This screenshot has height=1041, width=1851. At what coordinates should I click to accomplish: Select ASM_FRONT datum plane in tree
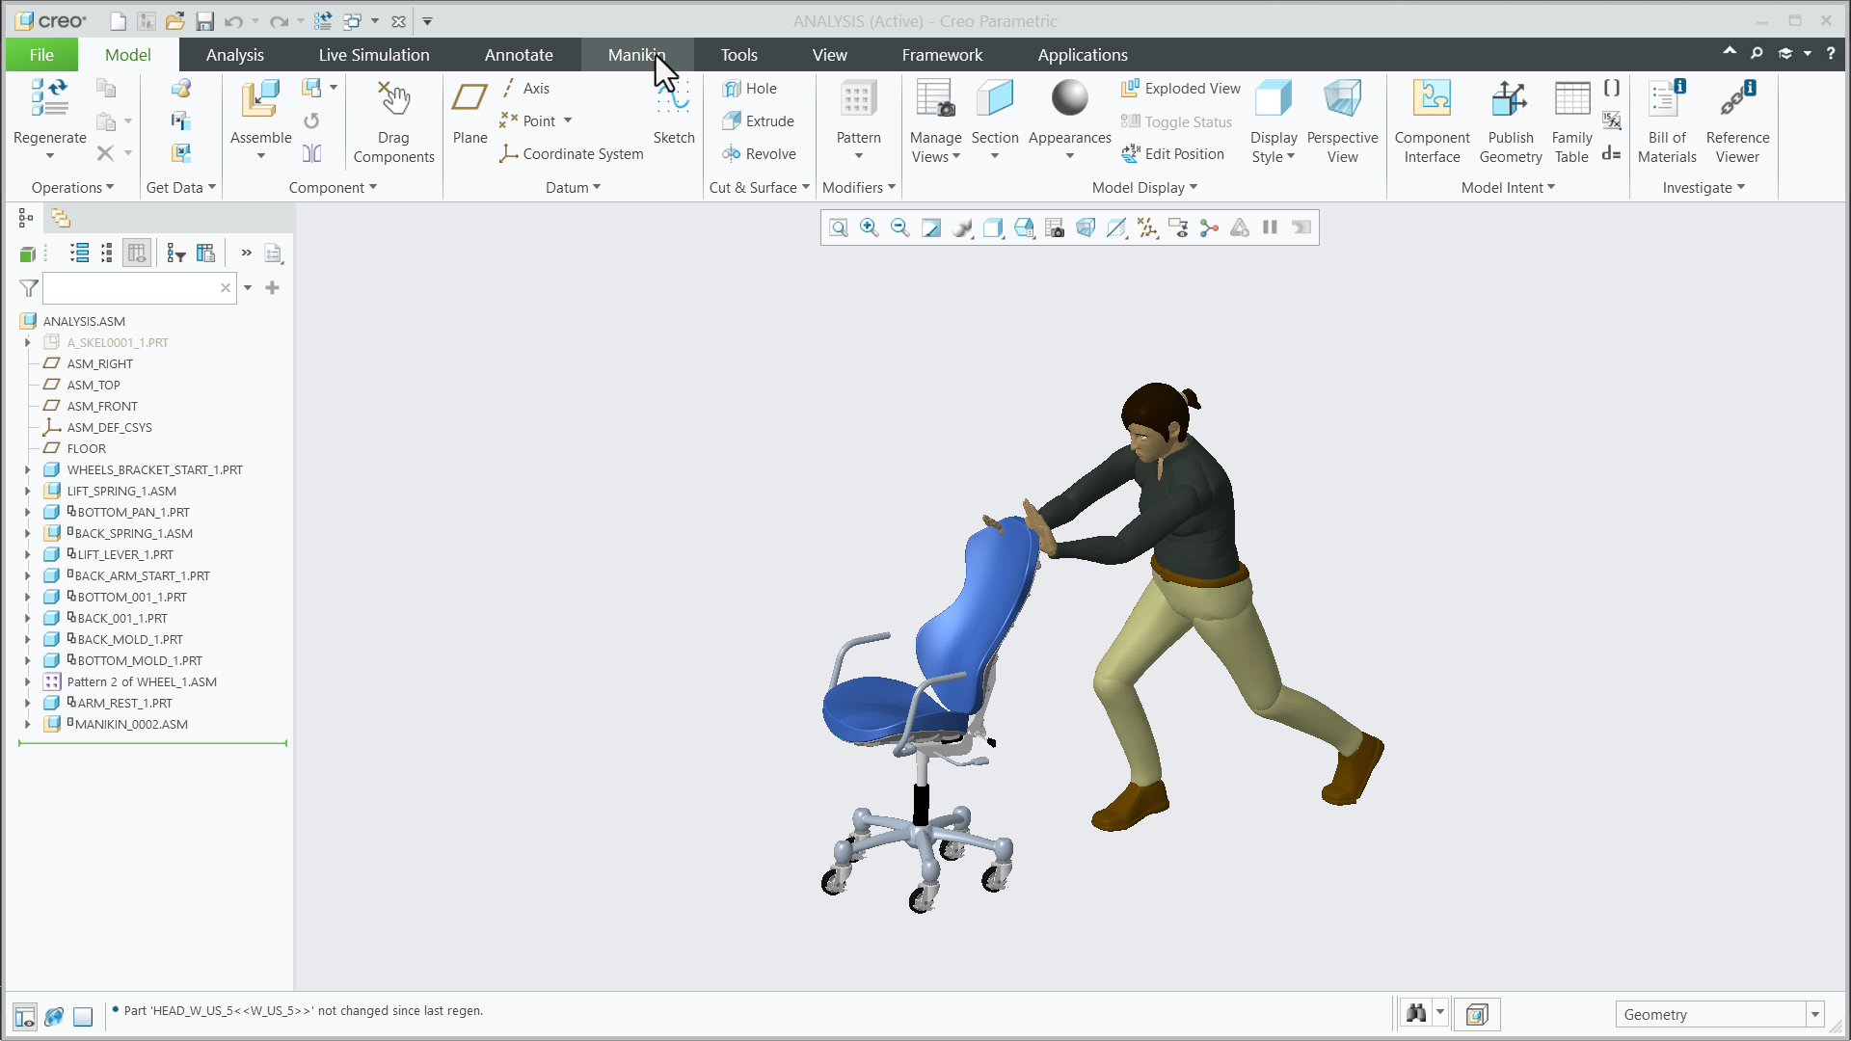[102, 407]
